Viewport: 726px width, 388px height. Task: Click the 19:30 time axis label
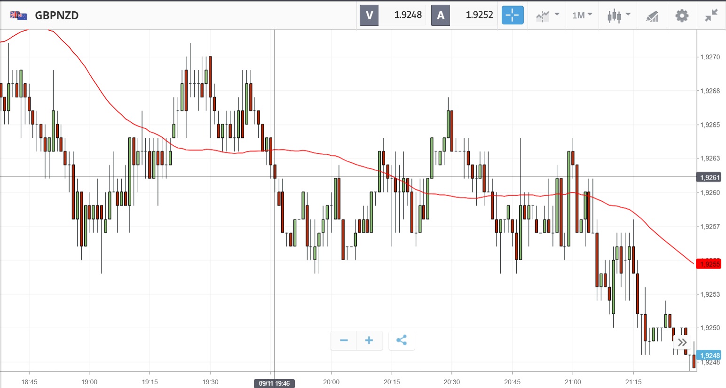click(x=210, y=382)
